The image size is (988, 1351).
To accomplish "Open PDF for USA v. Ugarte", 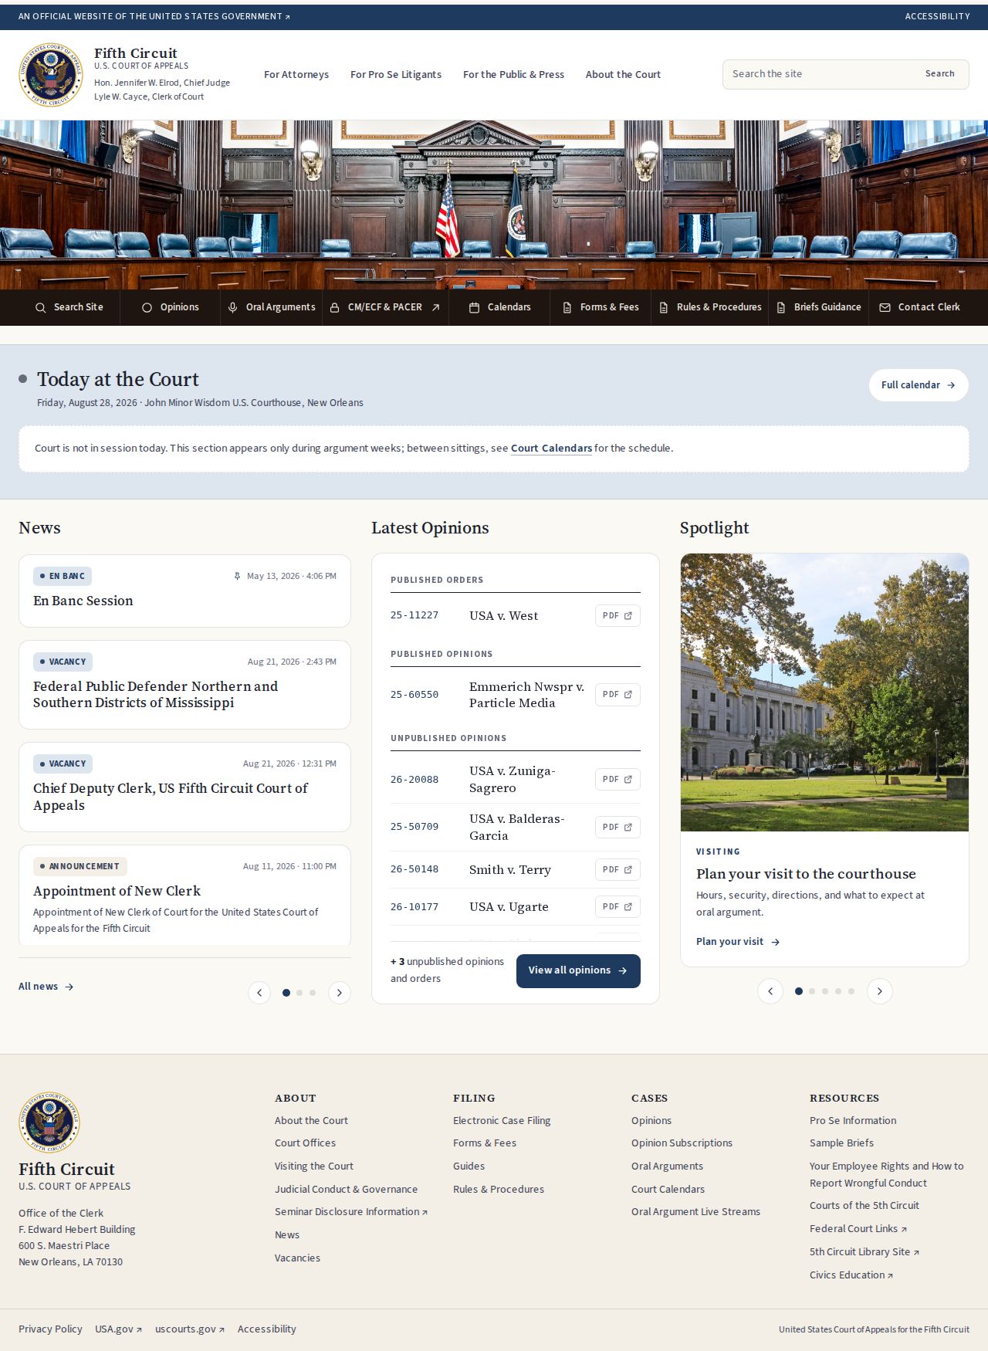I will tap(617, 906).
